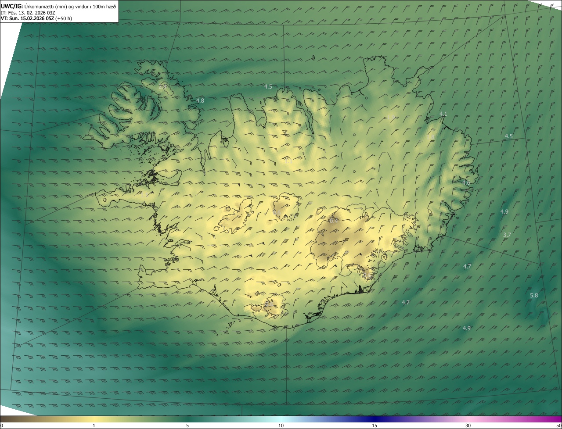Click the 4.8 precipitable water value on the map
Viewport: 562px width, 429px height.
click(200, 100)
